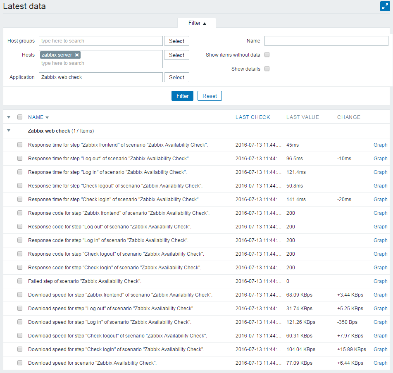
Task: Open Graph for Download speed "Log out"
Action: click(380, 309)
